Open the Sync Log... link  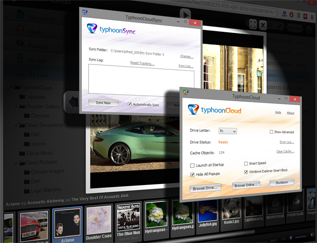(186, 65)
